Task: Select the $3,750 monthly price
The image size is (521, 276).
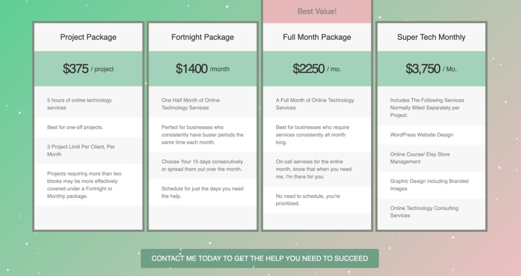Action: click(431, 69)
